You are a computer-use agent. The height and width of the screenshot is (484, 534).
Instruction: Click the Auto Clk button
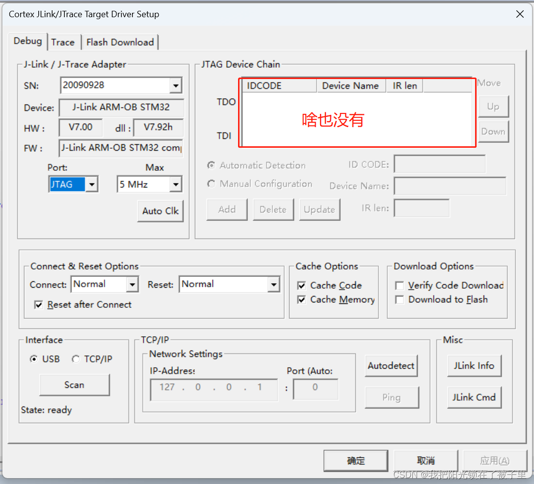pyautogui.click(x=160, y=211)
